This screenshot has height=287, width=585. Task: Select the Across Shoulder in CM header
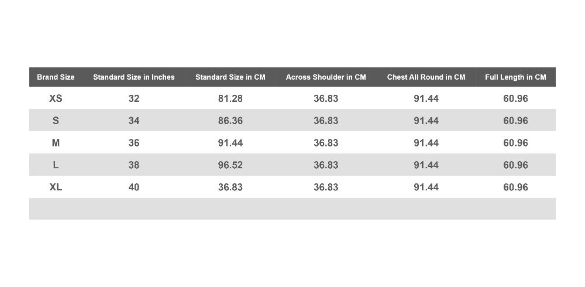click(x=326, y=77)
